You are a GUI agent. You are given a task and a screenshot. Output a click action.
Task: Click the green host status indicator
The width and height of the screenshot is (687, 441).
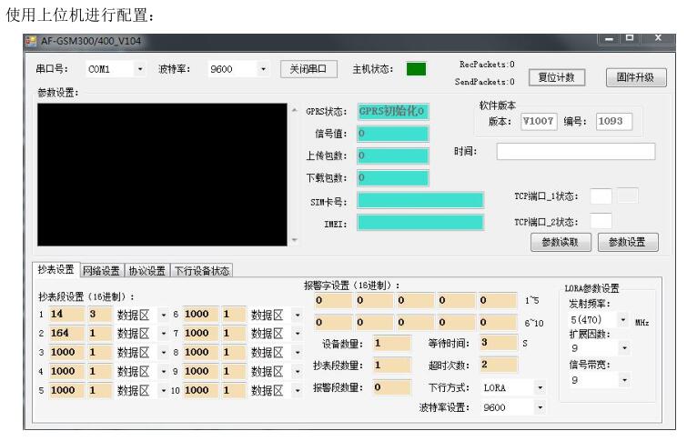click(416, 69)
